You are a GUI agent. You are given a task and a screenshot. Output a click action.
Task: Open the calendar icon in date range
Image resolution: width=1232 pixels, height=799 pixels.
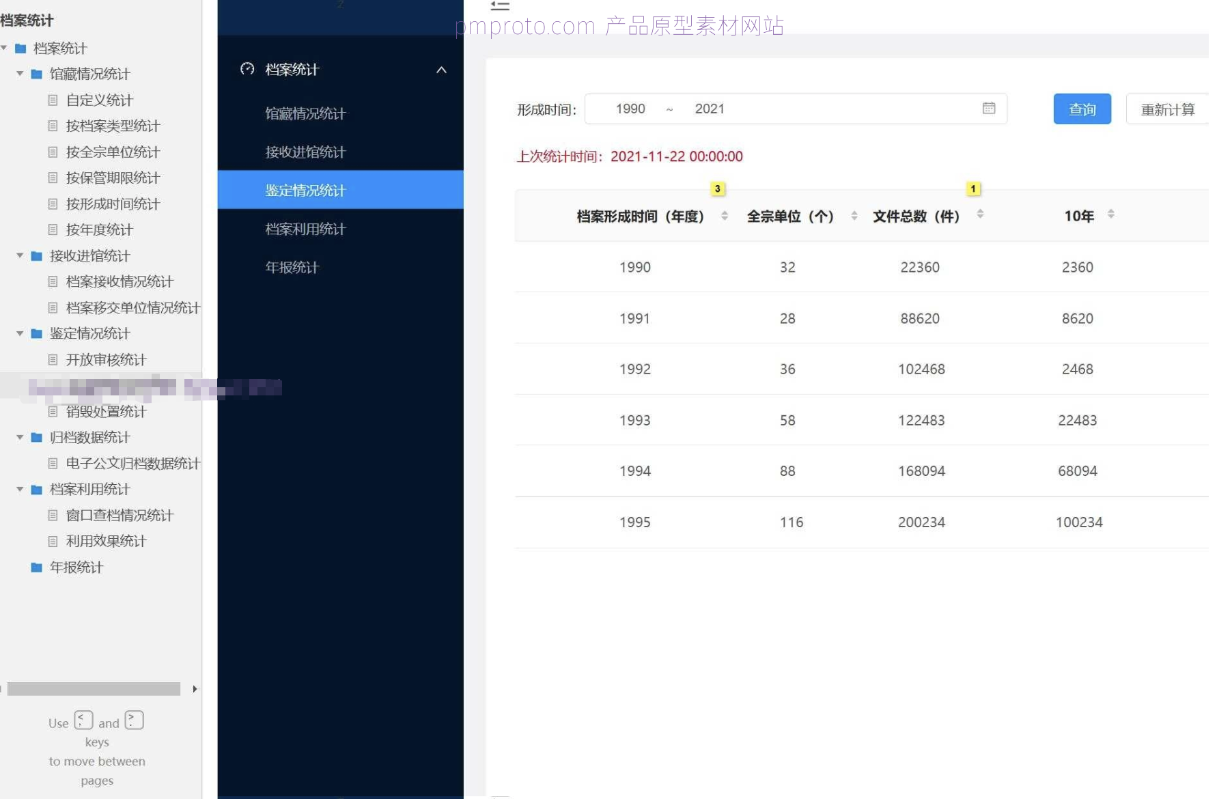point(988,108)
